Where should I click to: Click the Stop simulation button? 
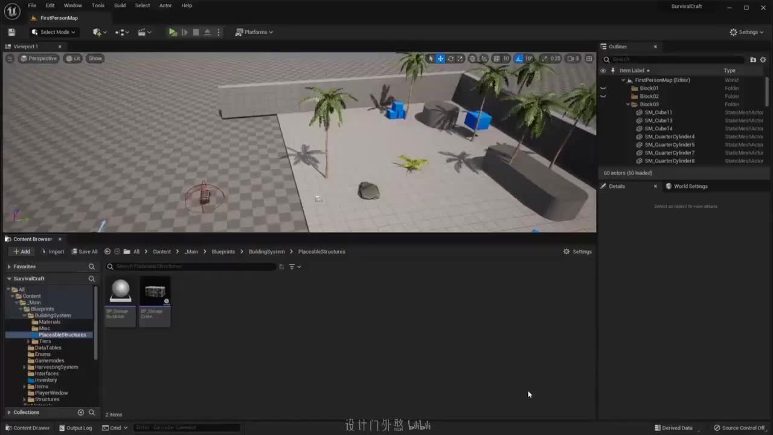coord(196,32)
